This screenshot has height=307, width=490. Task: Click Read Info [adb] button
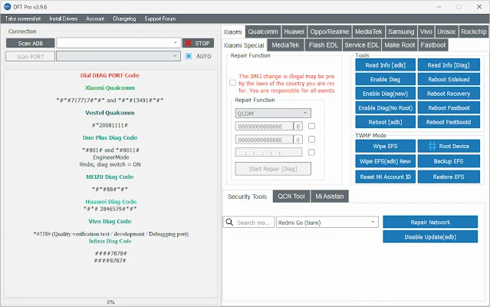(385, 65)
